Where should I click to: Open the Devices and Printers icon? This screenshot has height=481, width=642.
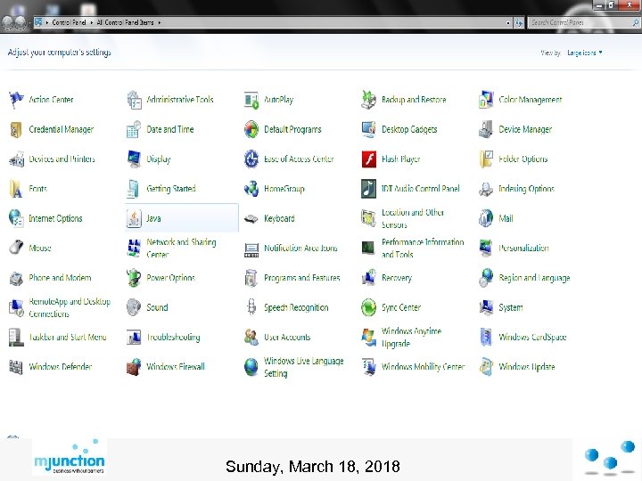pos(16,159)
